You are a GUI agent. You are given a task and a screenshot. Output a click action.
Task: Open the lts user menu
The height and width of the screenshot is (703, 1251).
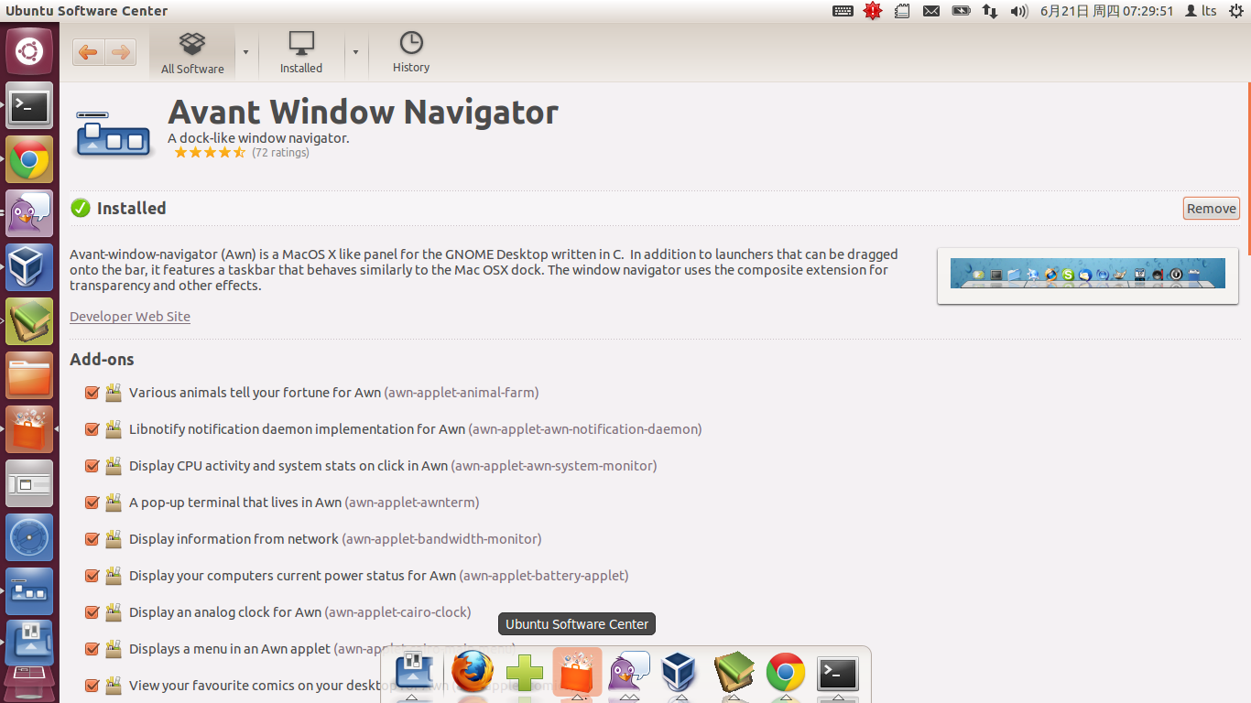[1201, 11]
